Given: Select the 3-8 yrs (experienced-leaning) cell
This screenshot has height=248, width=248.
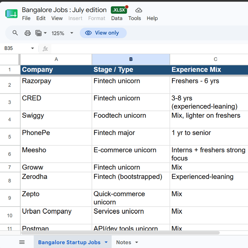Looking at the screenshot, I should (x=209, y=102).
